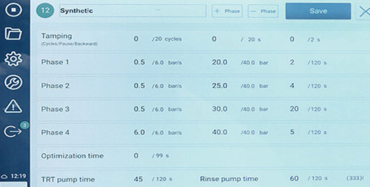Click the number 12 program badge

coord(45,10)
